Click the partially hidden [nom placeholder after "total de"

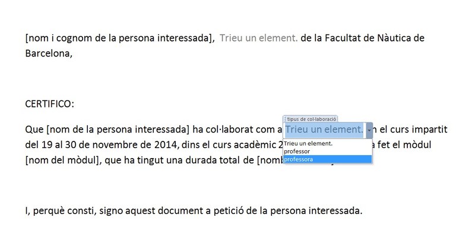pos(270,160)
